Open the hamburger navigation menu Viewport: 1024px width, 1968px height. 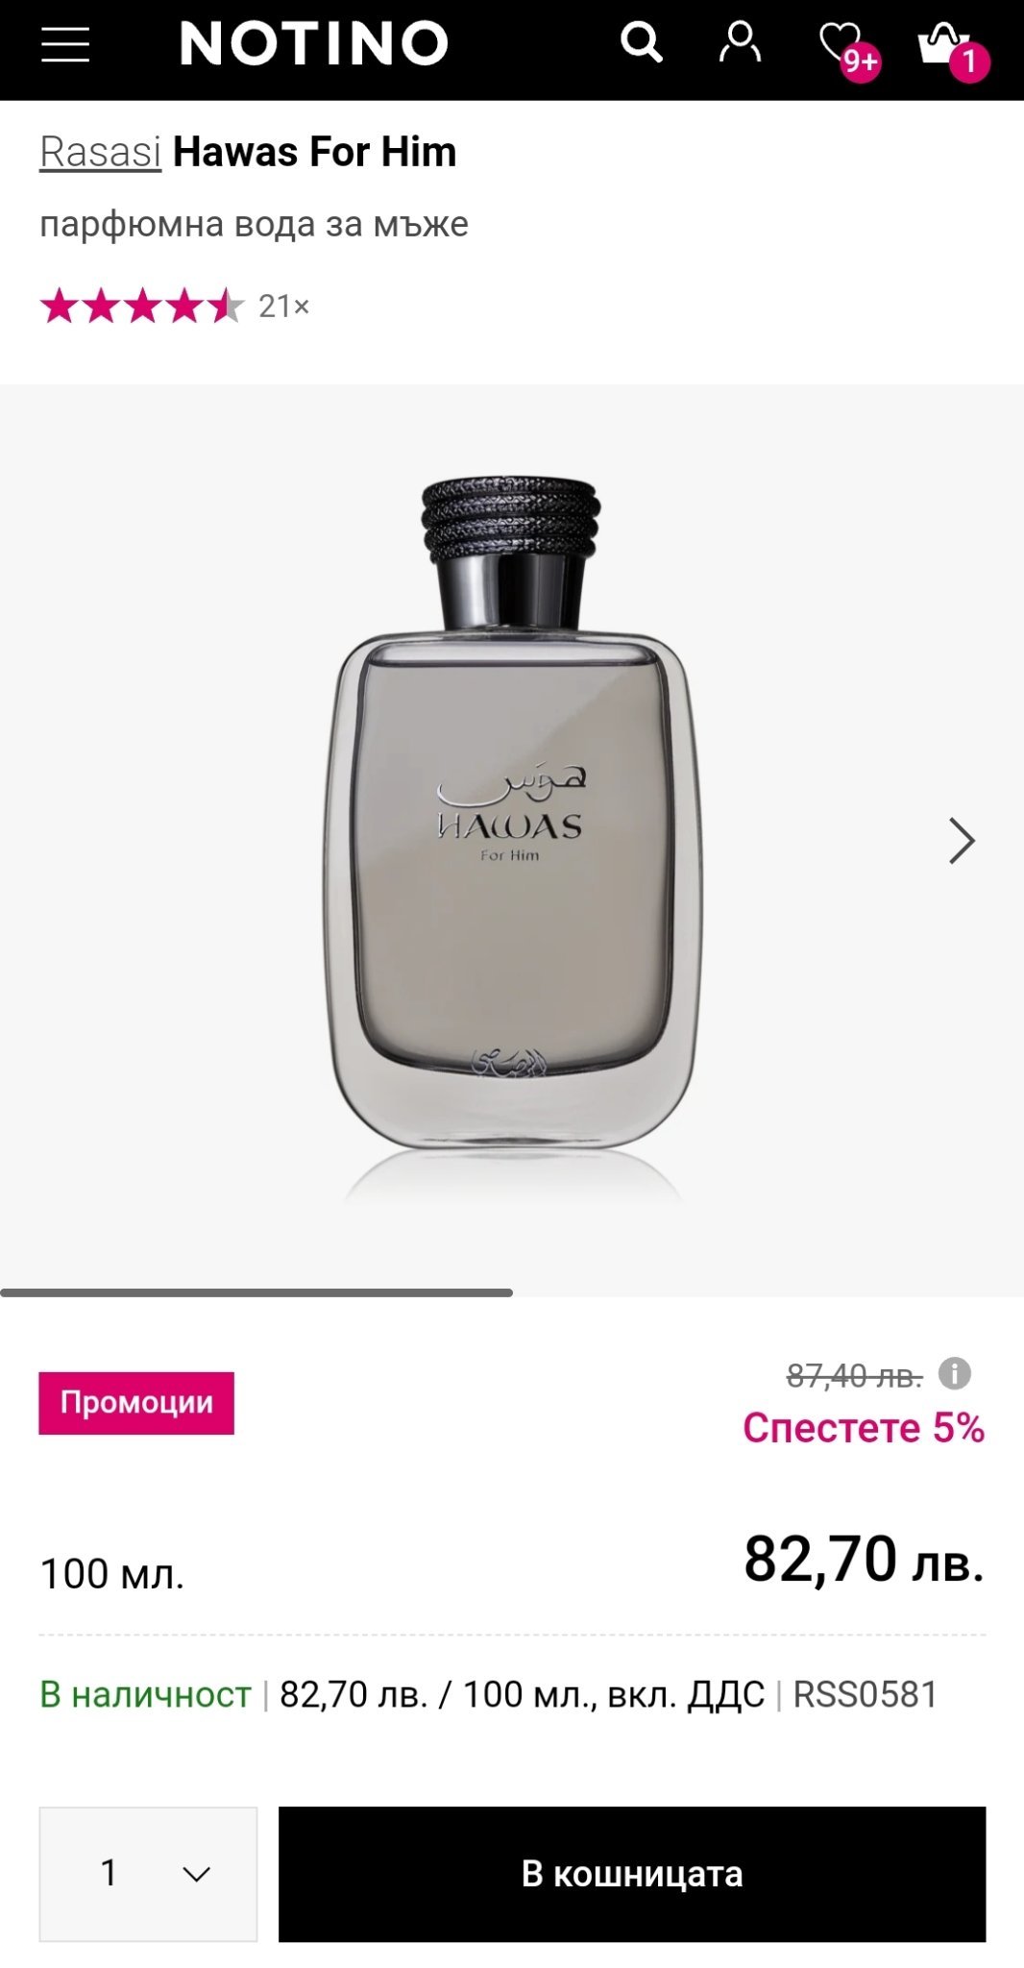[x=65, y=44]
